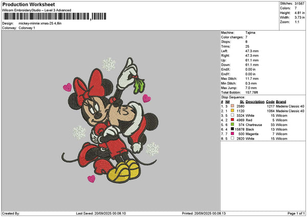This screenshot has height=217, width=307.
Task: Click the peach swatch with code 1217
Action: [232, 106]
